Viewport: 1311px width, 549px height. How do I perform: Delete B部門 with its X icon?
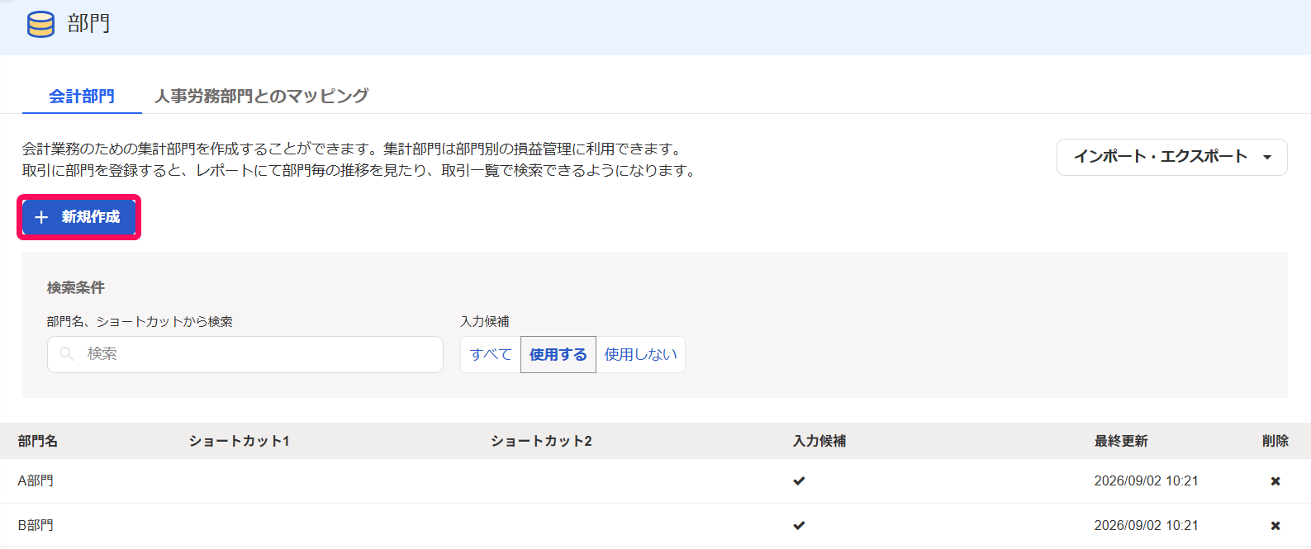click(x=1275, y=526)
